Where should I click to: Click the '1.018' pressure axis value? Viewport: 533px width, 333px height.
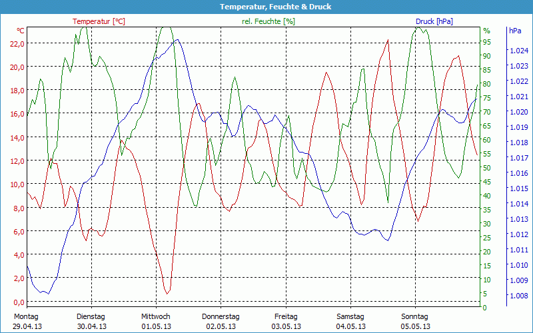tap(519, 143)
